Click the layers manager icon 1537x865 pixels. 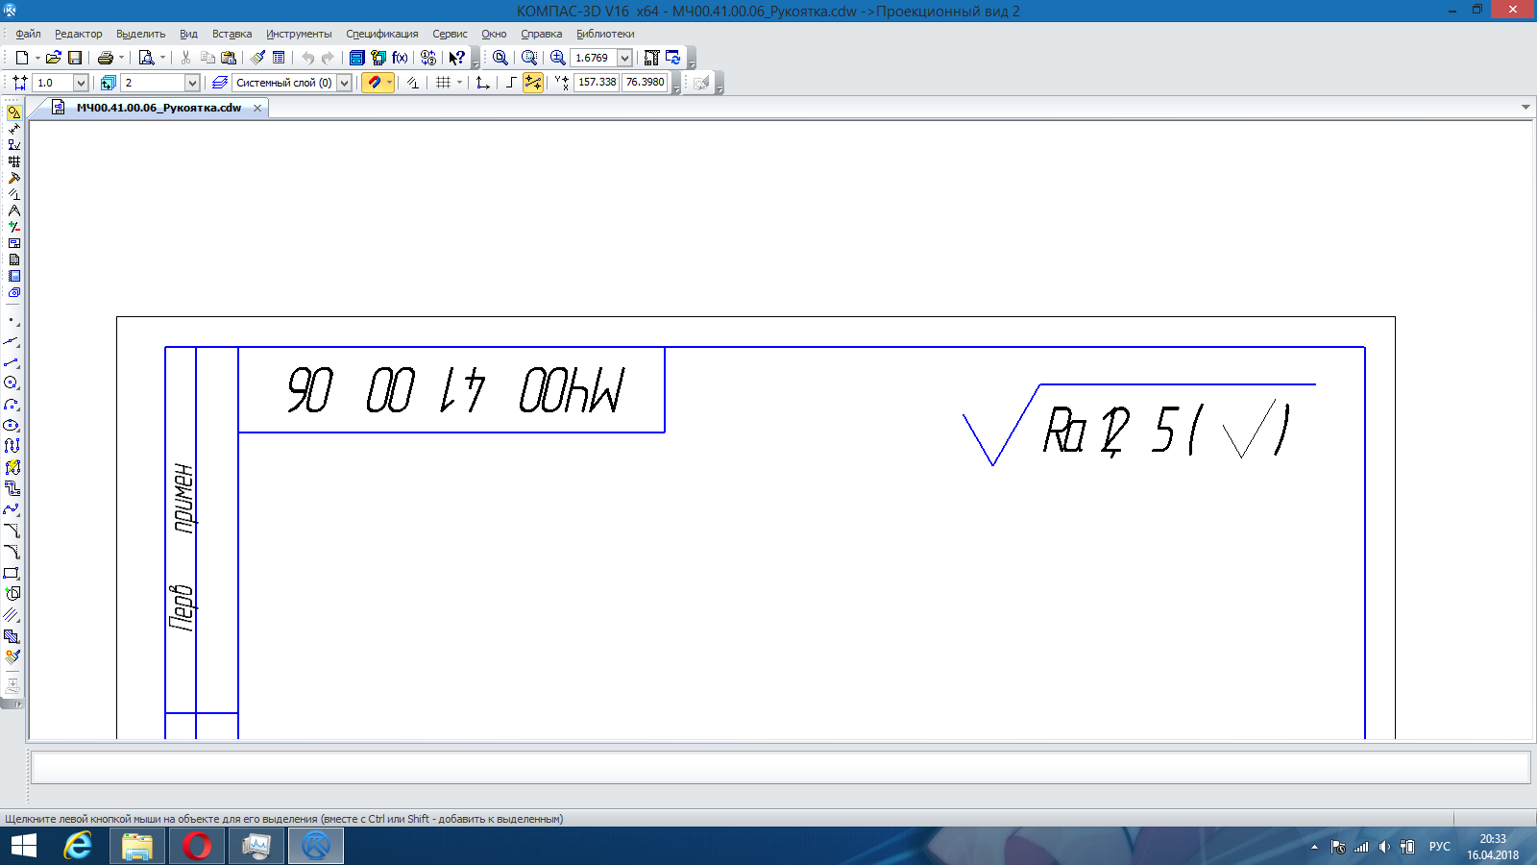pyautogui.click(x=220, y=83)
